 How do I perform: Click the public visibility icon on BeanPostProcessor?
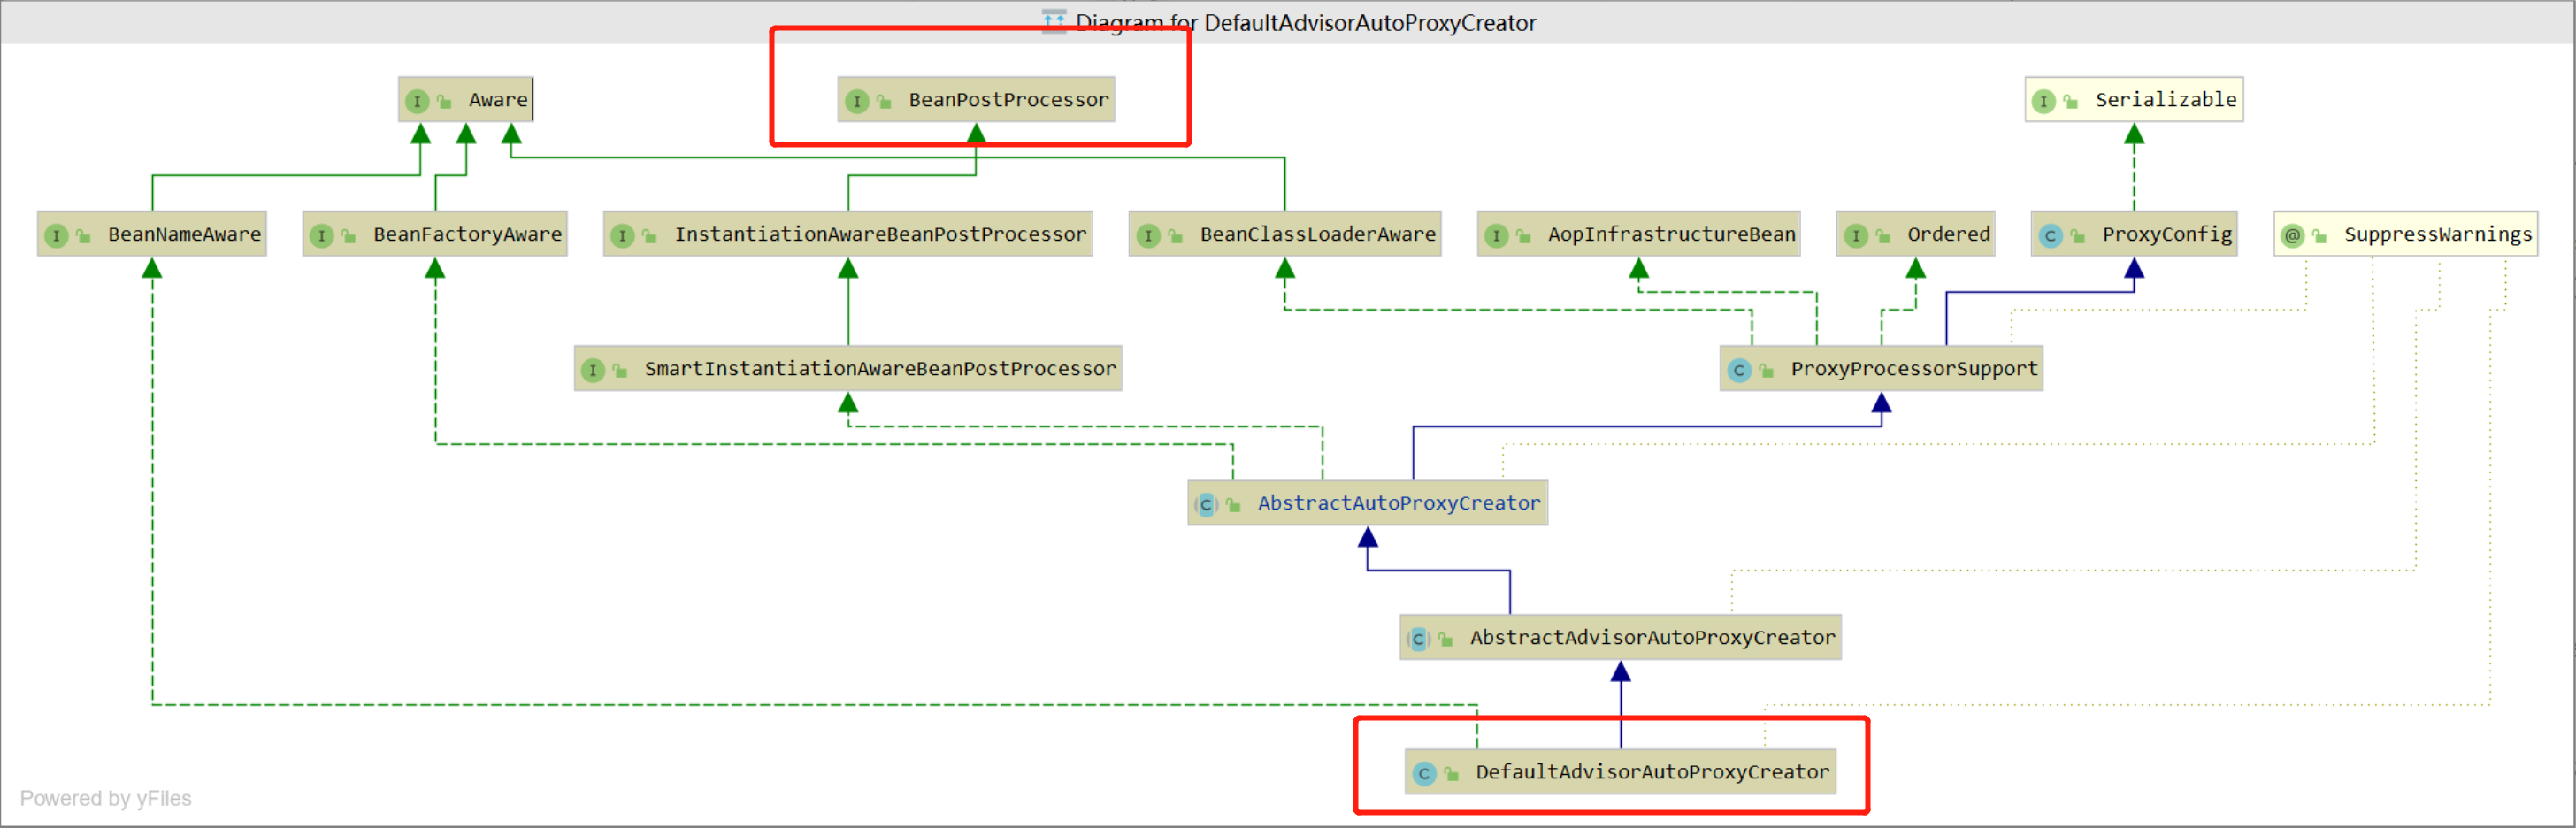tap(883, 101)
